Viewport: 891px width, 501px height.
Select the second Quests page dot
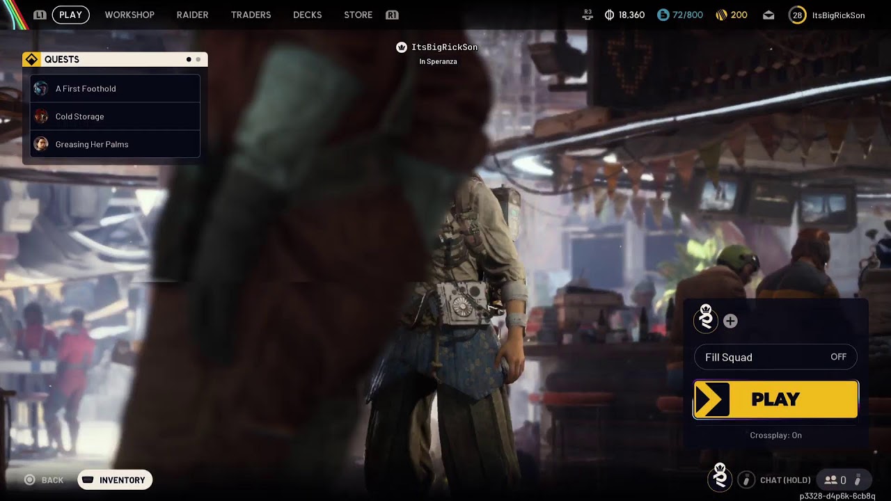click(x=198, y=60)
